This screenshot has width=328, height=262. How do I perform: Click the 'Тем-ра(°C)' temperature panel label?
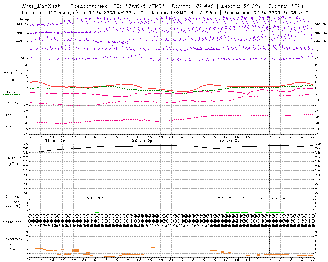click(12, 72)
